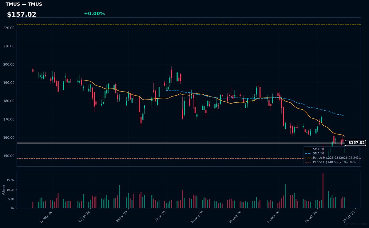Click the 25 Aug '26 date label
The image size is (369, 228).
[x=236, y=217]
